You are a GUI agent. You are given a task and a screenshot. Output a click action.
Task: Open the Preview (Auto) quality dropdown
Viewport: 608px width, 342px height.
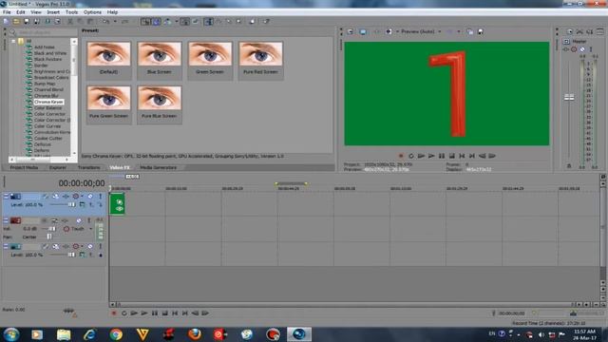click(439, 31)
